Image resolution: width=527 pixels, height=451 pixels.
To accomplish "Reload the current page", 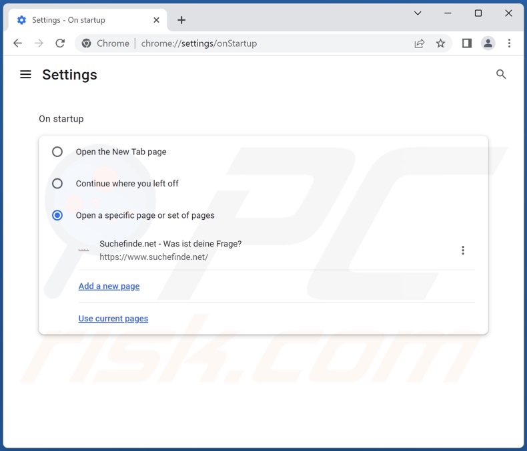I will coord(60,43).
